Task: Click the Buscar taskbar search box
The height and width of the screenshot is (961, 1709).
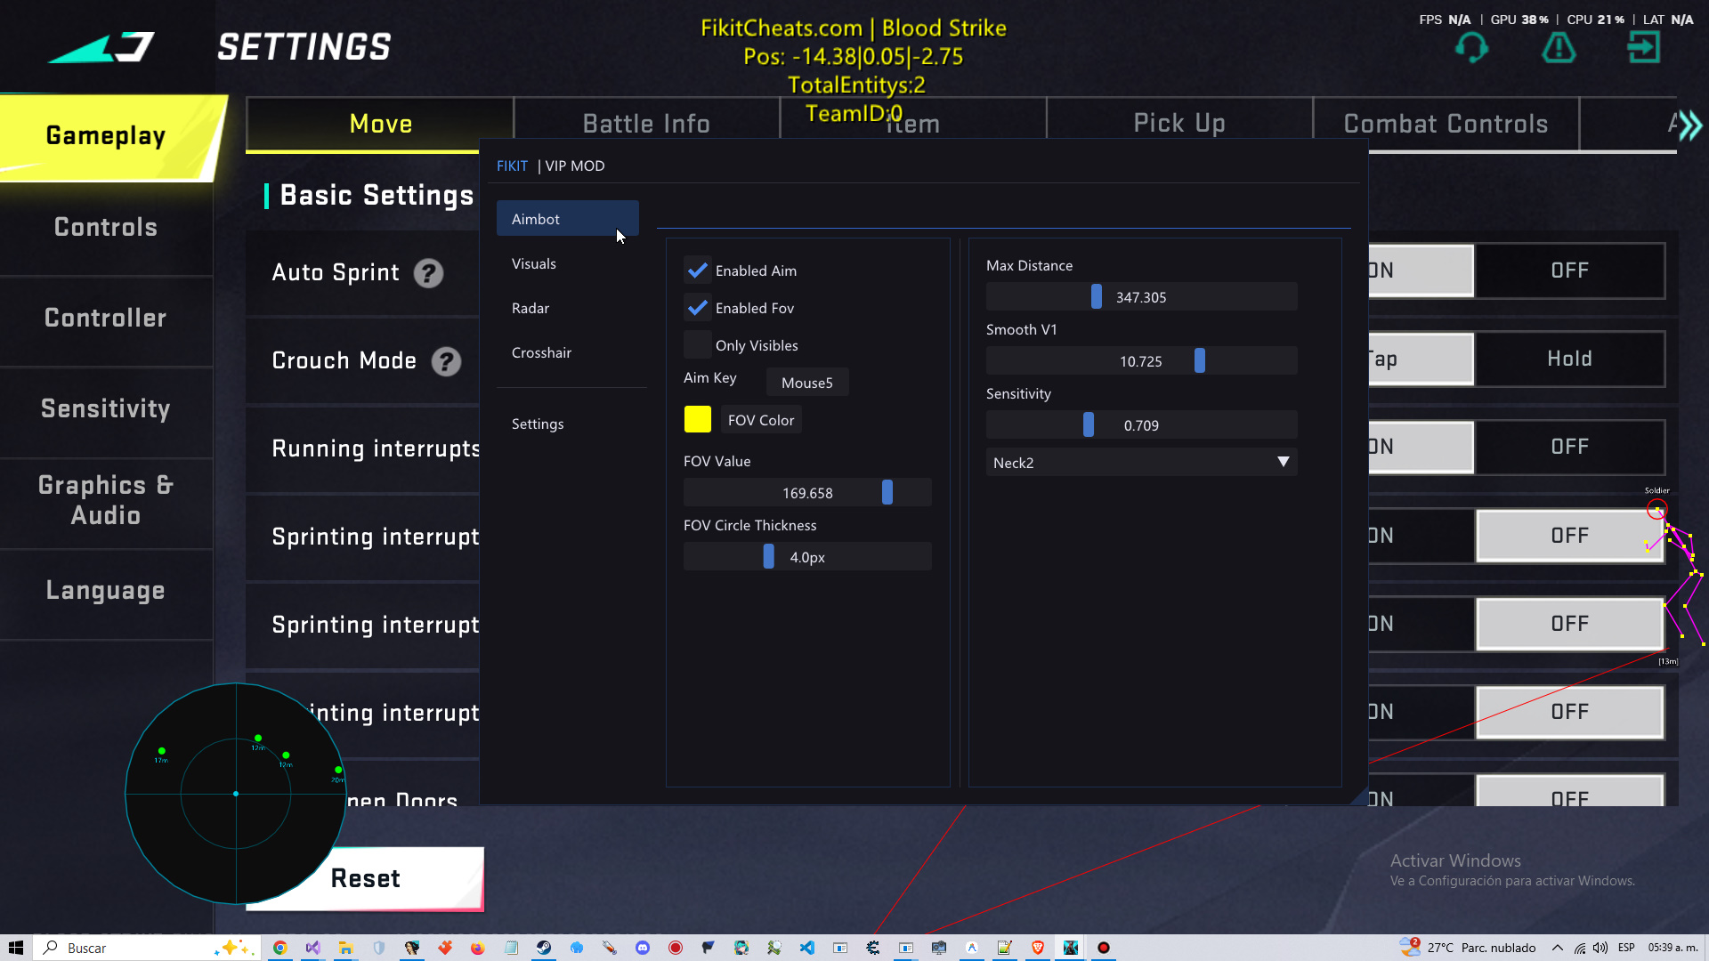Action: (x=147, y=948)
